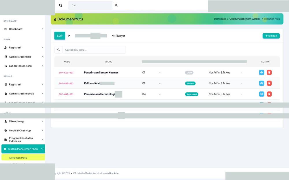Expand Laboratorium Klinik chevron
The width and height of the screenshot is (289, 180).
(x=42, y=66)
